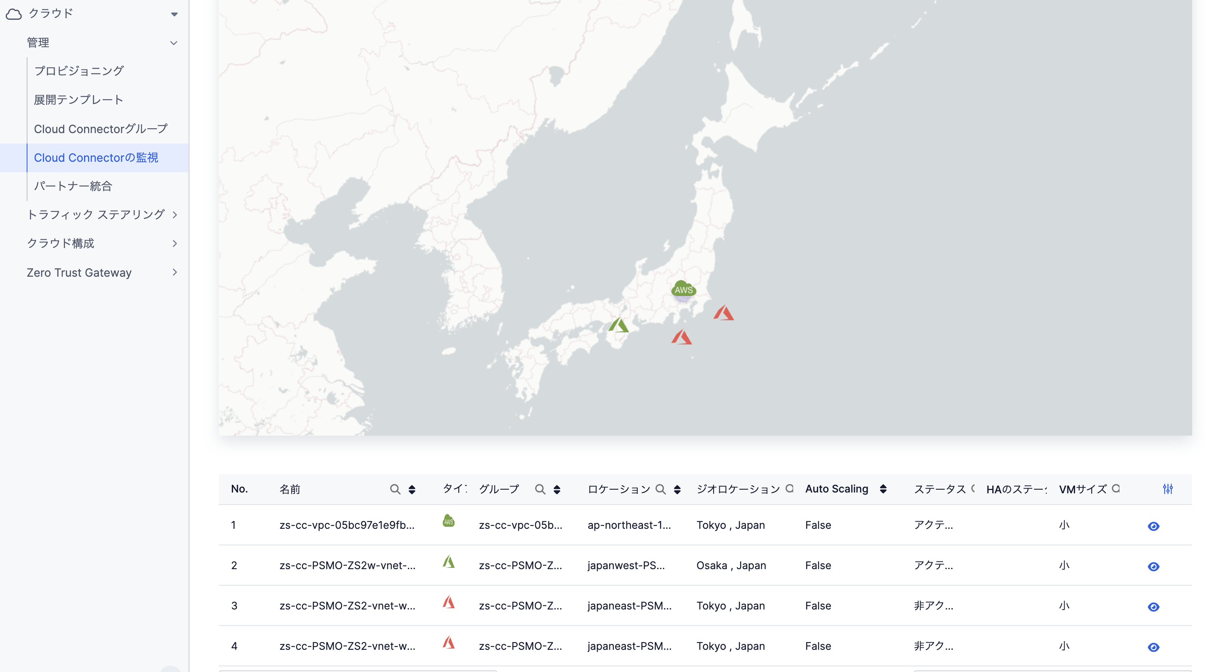
Task: Click the red Azure type icon in row 3
Action: (448, 602)
